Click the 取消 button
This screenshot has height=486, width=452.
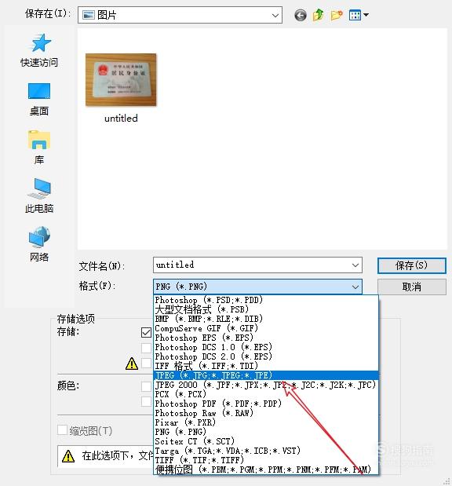click(x=412, y=287)
